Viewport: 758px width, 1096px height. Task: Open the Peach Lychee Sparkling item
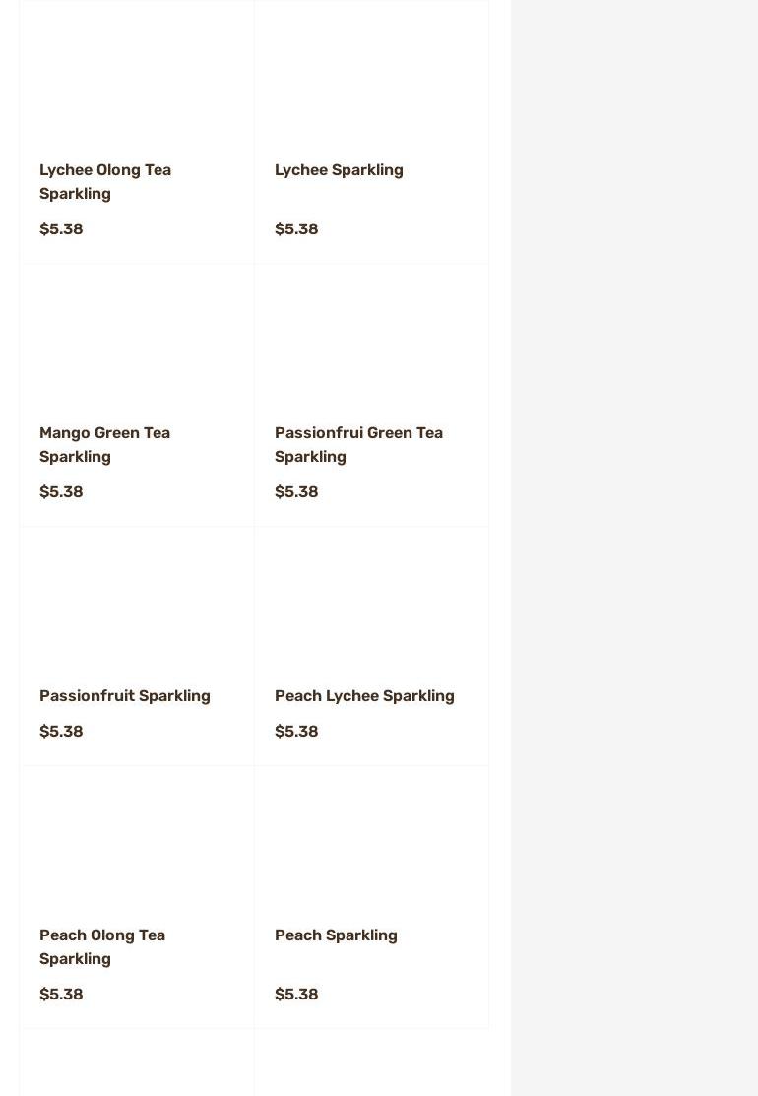(364, 696)
